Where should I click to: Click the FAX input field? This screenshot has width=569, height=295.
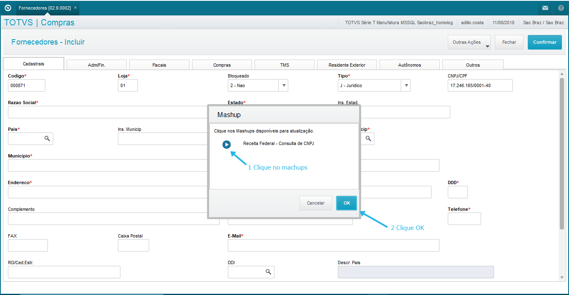(28, 245)
